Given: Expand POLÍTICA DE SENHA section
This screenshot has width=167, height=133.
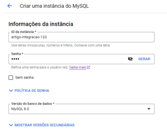Looking at the screenshot, I should coord(29,91).
